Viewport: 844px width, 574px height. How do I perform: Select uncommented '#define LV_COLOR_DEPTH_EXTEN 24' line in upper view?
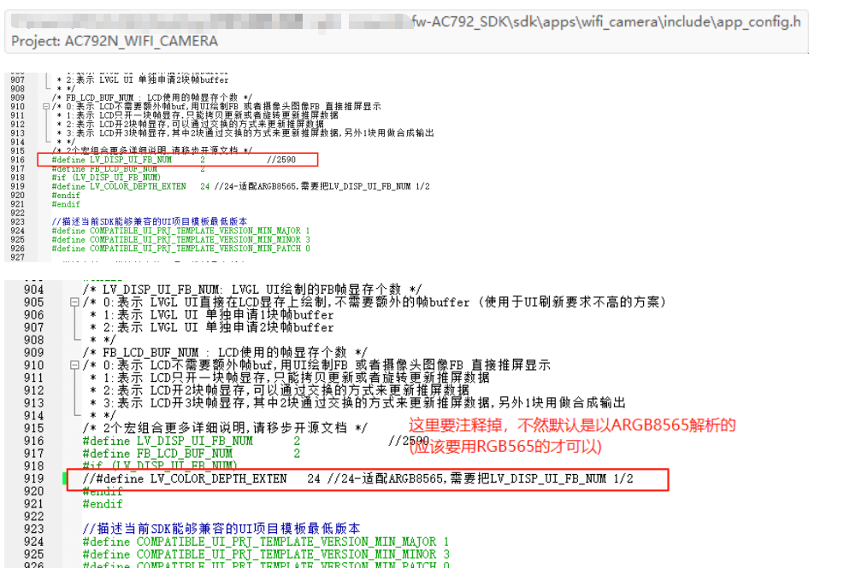pyautogui.click(x=240, y=186)
